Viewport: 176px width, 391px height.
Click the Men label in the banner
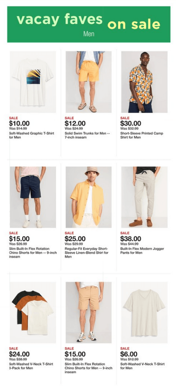click(x=89, y=34)
